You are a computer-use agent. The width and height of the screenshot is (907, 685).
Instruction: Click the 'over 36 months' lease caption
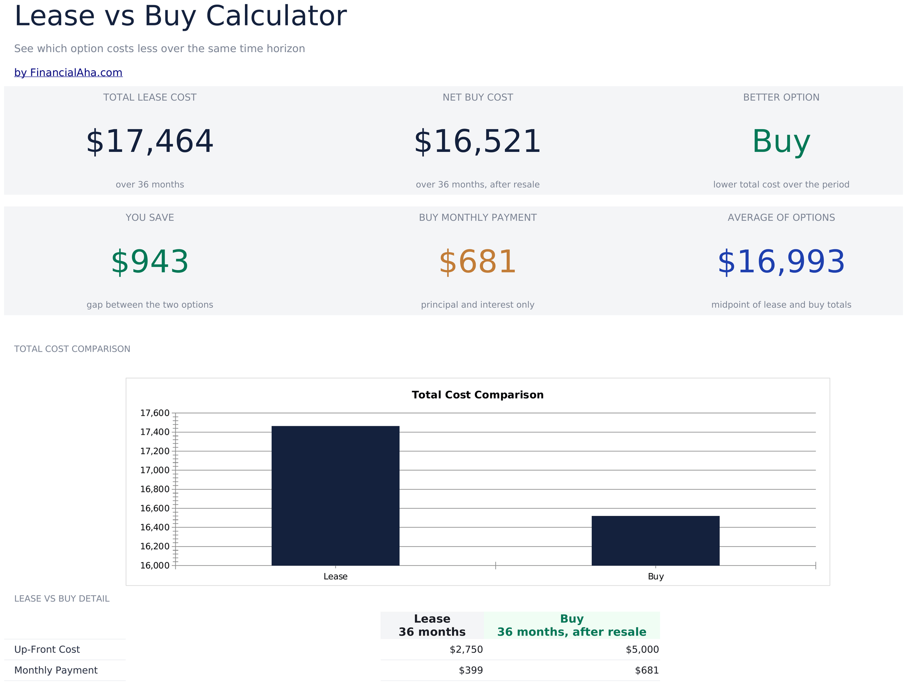150,185
